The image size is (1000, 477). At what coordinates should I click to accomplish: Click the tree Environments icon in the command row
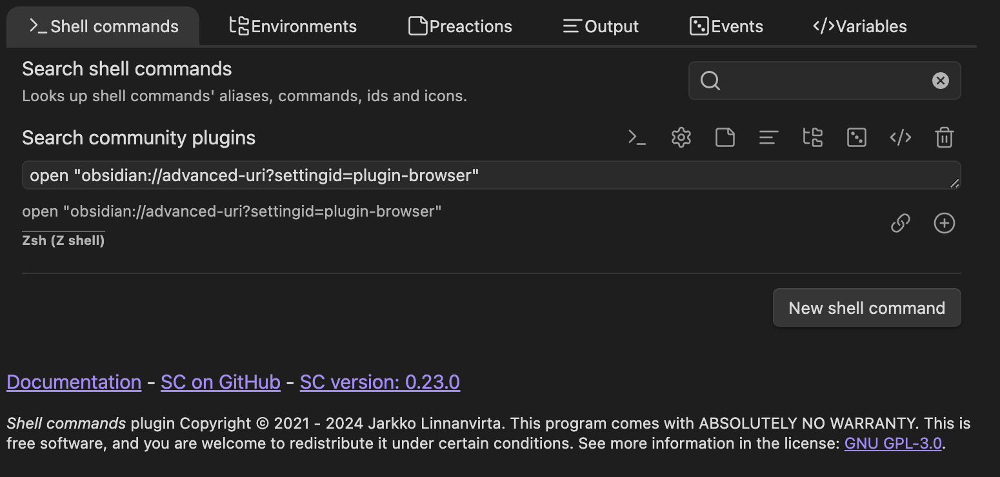tap(812, 137)
